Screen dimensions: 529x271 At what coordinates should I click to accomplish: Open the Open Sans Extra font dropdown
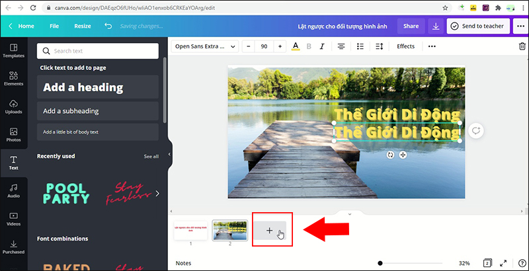[x=205, y=46]
